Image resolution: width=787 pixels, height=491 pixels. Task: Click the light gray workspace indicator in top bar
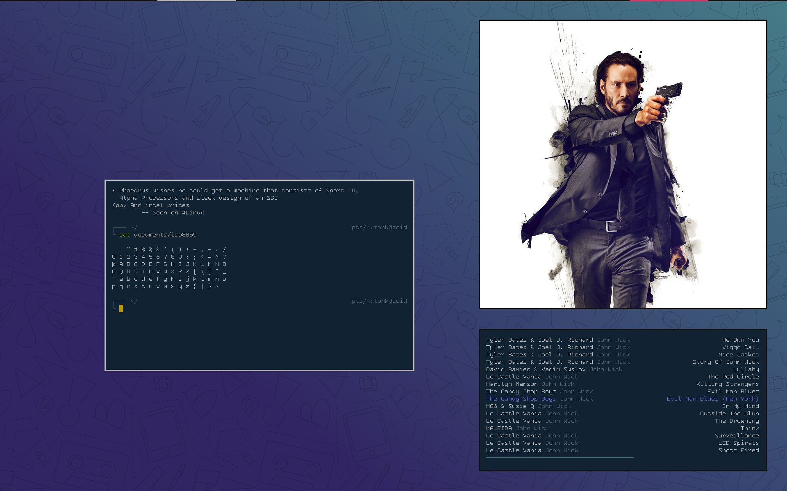point(197,0)
